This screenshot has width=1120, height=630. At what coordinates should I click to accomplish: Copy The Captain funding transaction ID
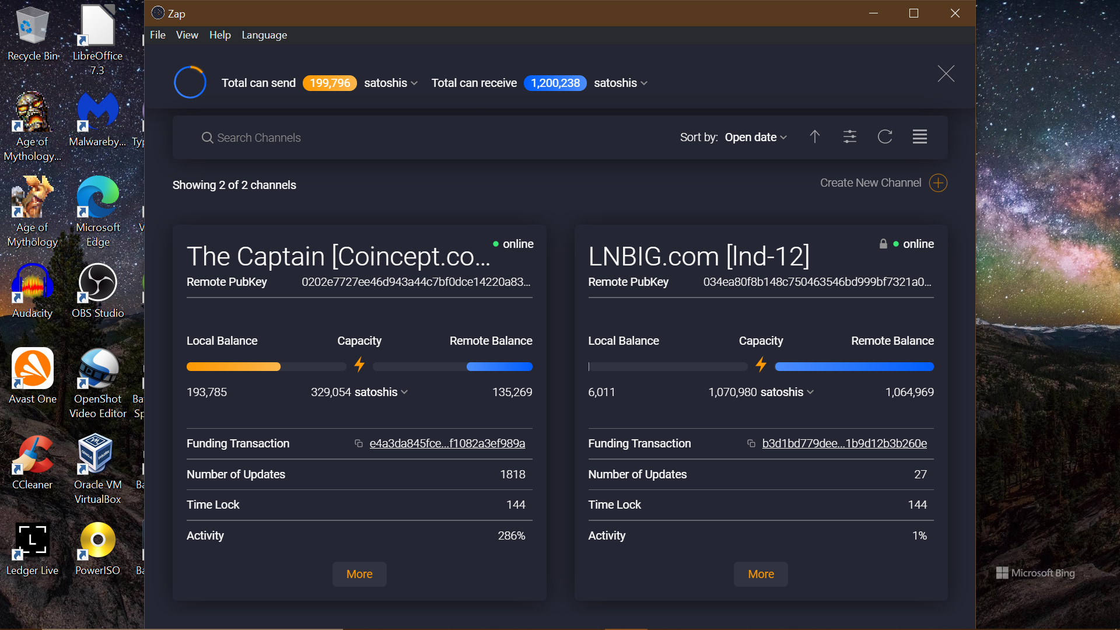click(359, 444)
